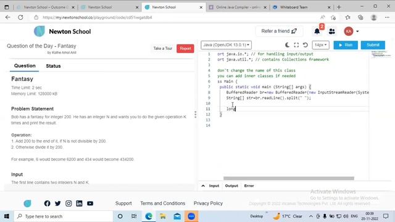Open Cortana circle icon
The width and height of the screenshot is (395, 222).
point(120,216)
